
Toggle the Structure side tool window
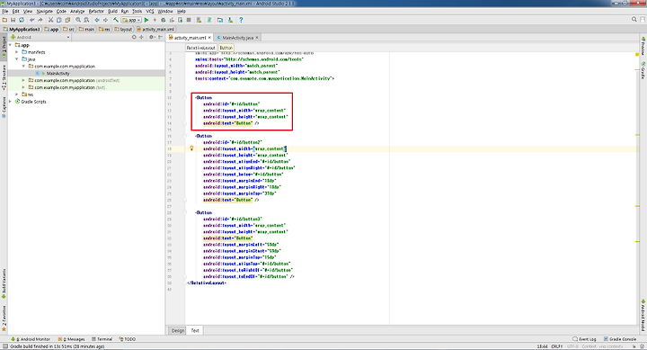tap(4, 76)
